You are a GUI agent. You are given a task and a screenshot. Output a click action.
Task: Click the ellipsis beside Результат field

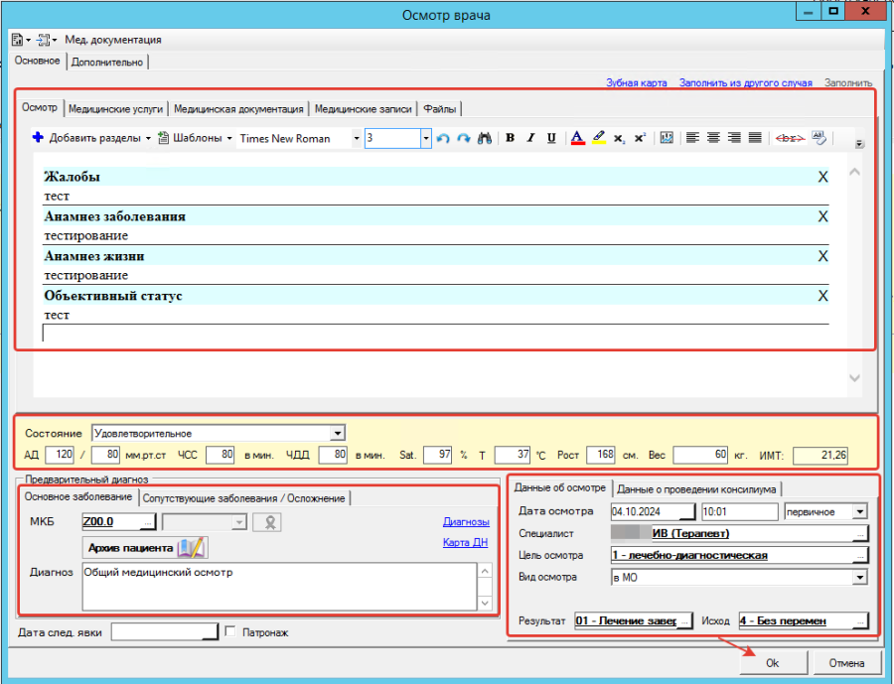pyautogui.click(x=684, y=621)
